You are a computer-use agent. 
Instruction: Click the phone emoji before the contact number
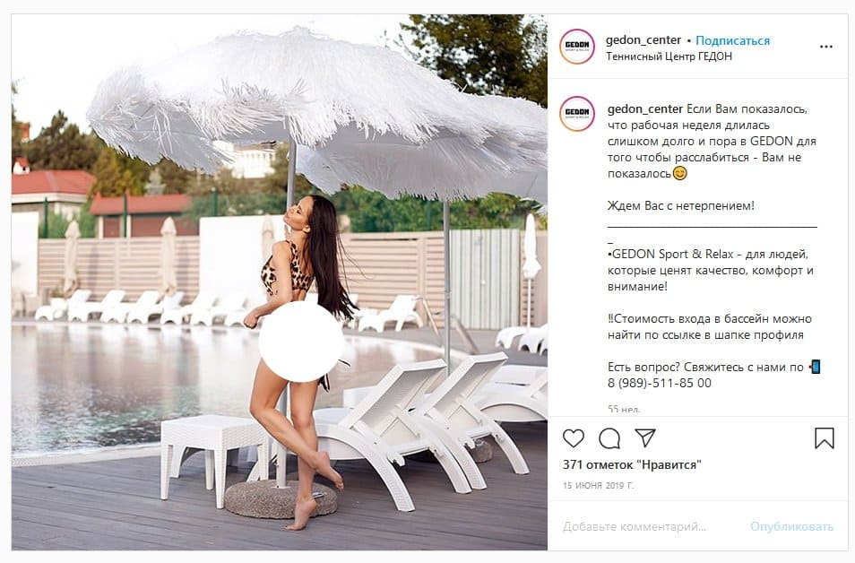pyautogui.click(x=815, y=367)
